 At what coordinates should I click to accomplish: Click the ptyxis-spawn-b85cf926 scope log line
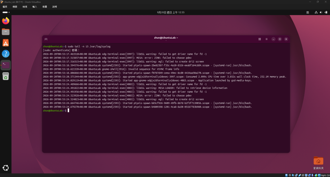[147, 103]
